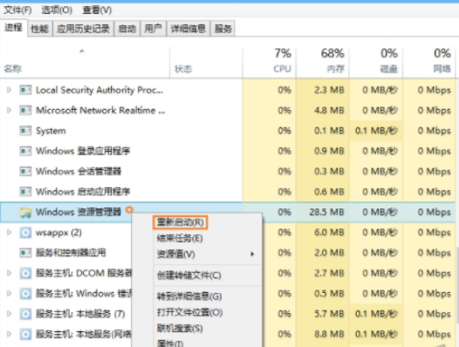This screenshot has width=459, height=347.
Task: Sort by the 名称 column header
Action: [85, 62]
